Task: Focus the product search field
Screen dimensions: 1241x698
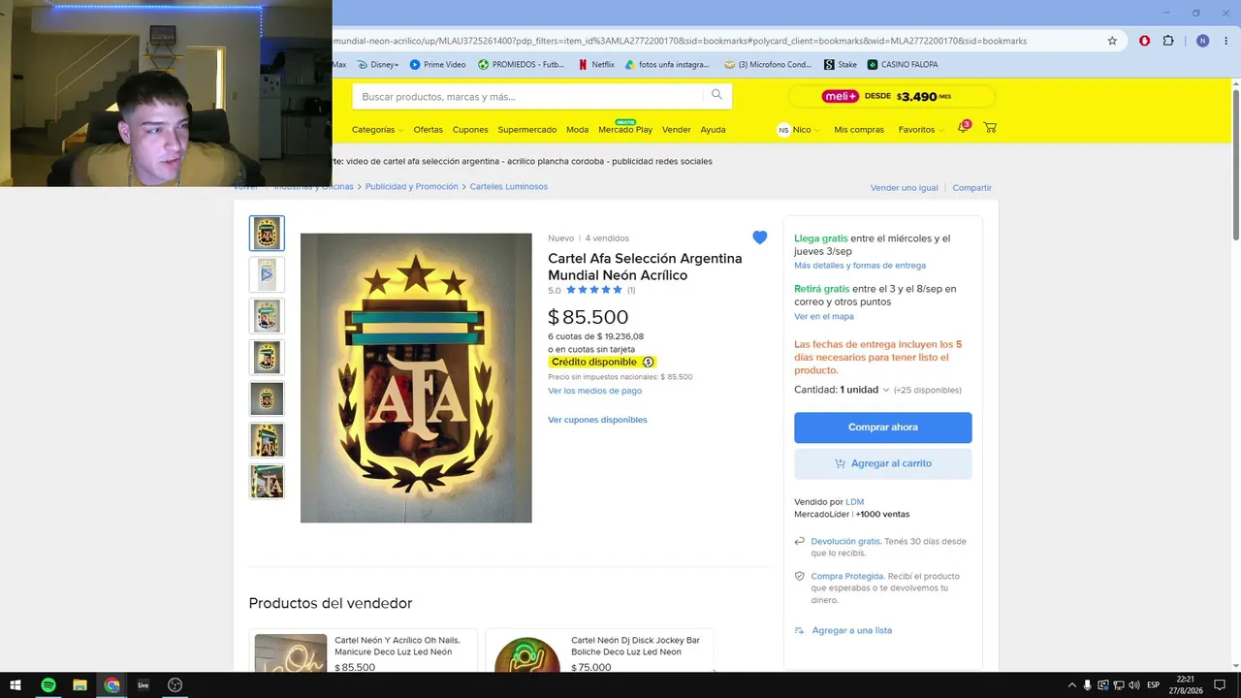Action: [529, 96]
